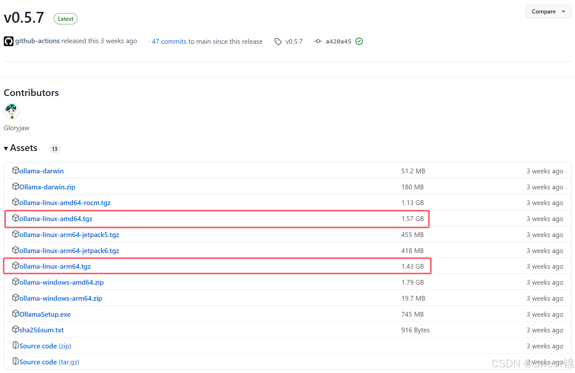Download ollama-linux-amd64.tgz
This screenshot has height=373, width=575.
56,219
